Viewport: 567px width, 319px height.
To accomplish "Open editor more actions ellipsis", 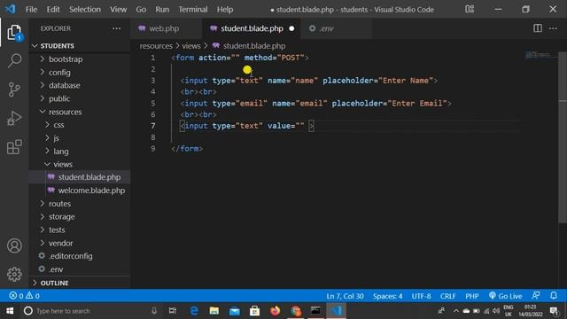I will tap(553, 28).
